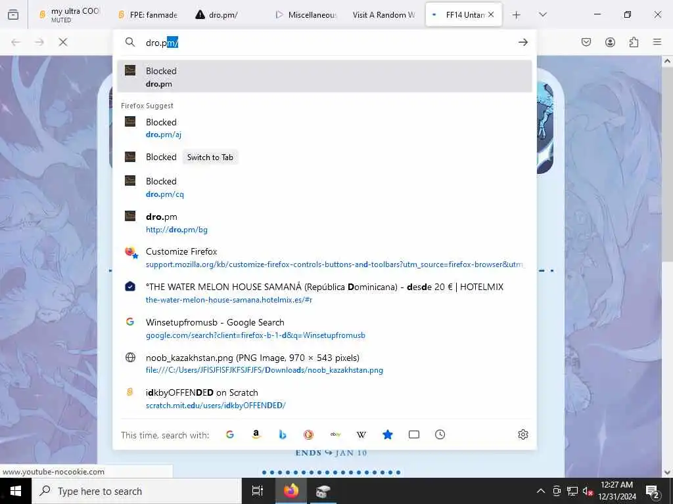Open notification center icon

click(653, 491)
